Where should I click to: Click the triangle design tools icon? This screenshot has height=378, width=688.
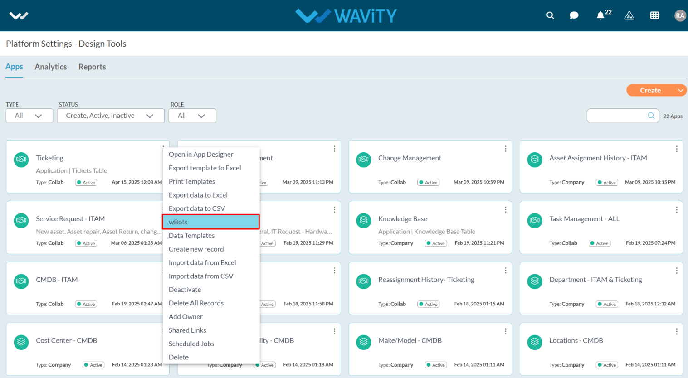[x=629, y=15]
